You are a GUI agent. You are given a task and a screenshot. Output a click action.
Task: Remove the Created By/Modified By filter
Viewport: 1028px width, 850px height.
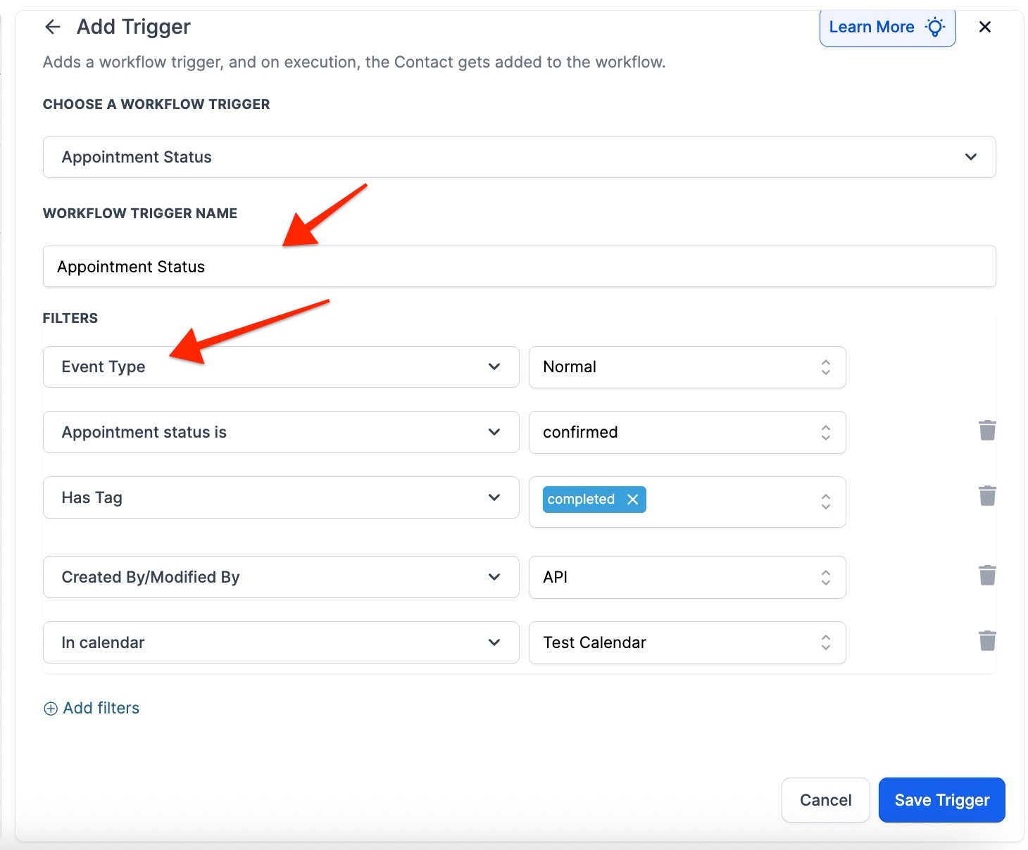click(x=987, y=576)
